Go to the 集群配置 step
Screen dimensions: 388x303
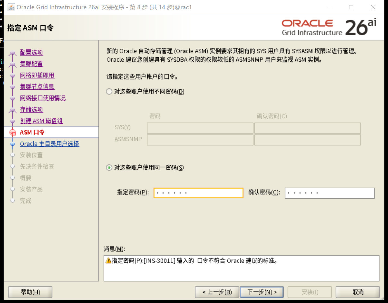(32, 64)
